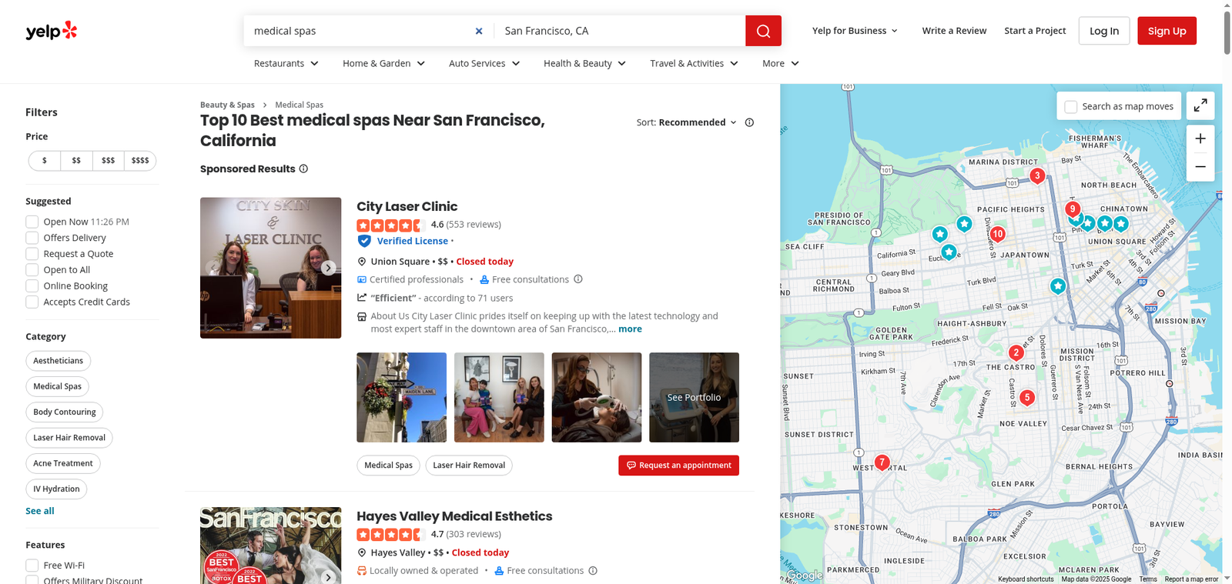Expand the map to fullscreen
This screenshot has width=1232, height=584.
pyautogui.click(x=1200, y=106)
